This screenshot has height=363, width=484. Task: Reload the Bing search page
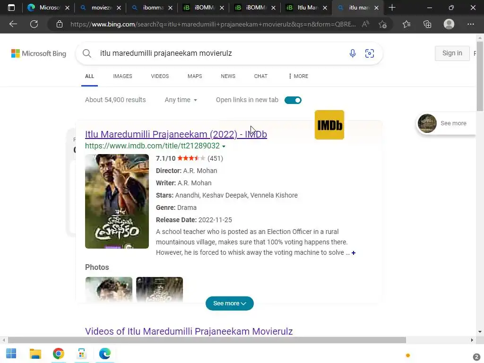[x=34, y=24]
